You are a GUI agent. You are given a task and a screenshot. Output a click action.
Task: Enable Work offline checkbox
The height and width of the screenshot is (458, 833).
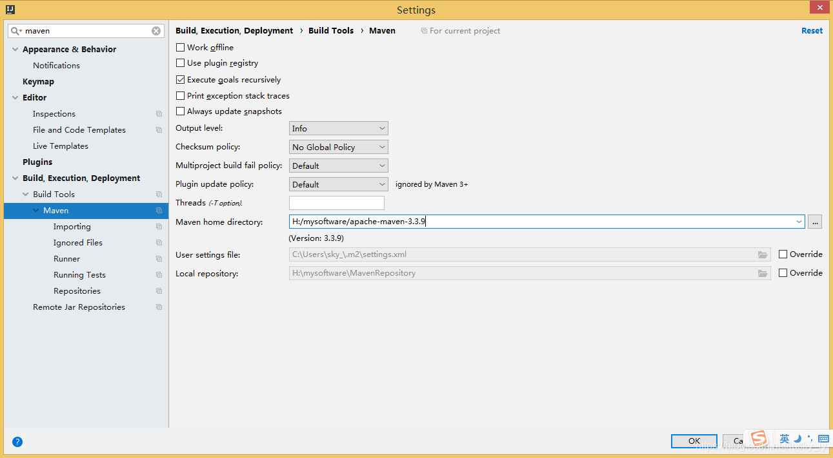pyautogui.click(x=180, y=48)
